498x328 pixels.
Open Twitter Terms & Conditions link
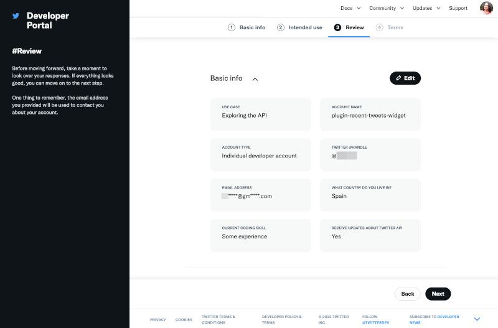pos(218,319)
